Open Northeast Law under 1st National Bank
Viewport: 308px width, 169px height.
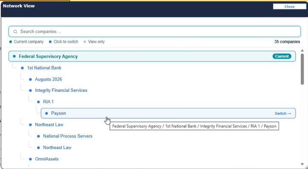[49, 125]
